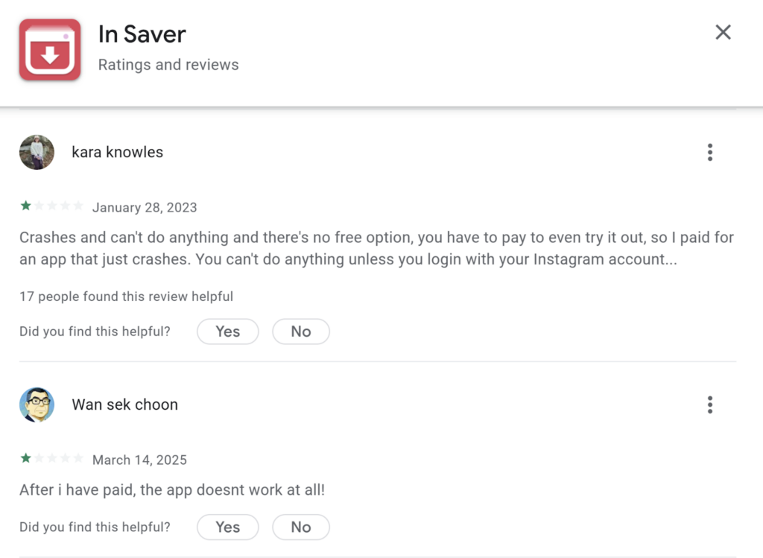Click the March 14, 2025 review date

click(139, 460)
